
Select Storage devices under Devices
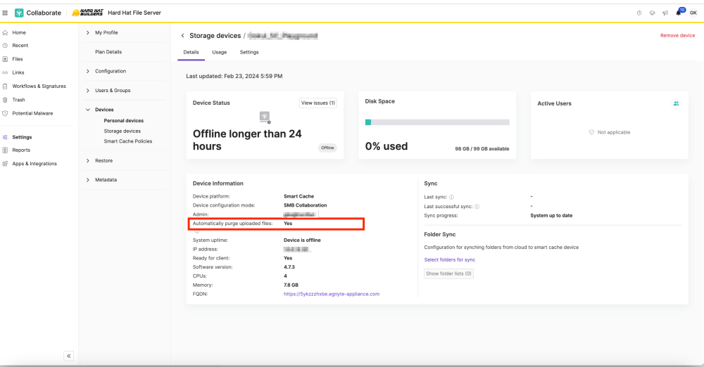pos(122,131)
